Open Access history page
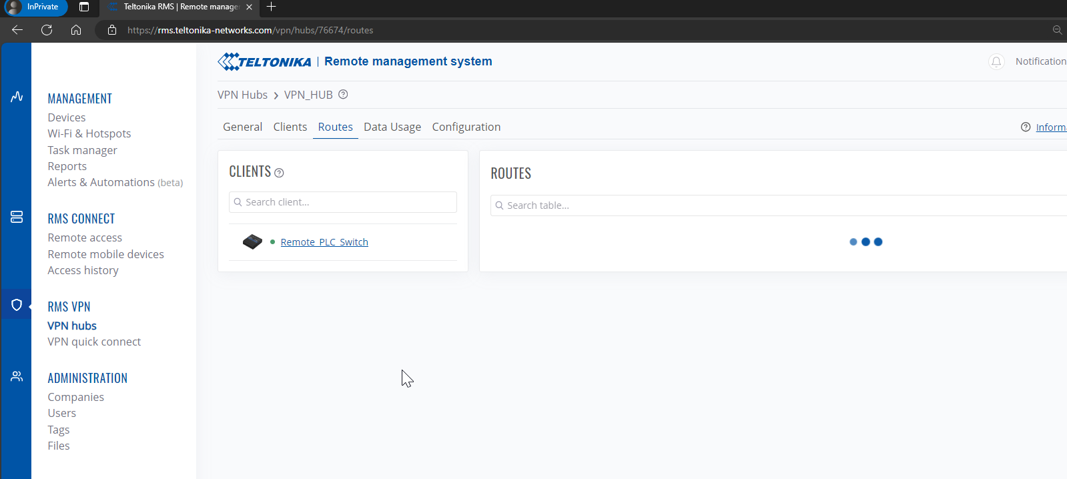Viewport: 1067px width, 479px height. tap(83, 270)
